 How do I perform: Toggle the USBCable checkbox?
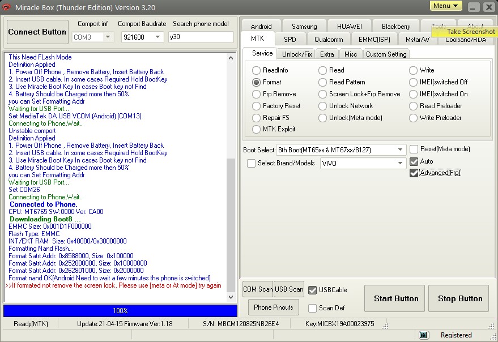313,290
